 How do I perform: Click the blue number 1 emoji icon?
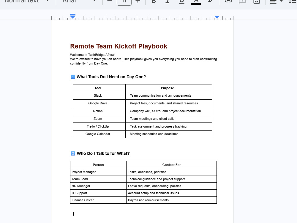pyautogui.click(x=73, y=77)
